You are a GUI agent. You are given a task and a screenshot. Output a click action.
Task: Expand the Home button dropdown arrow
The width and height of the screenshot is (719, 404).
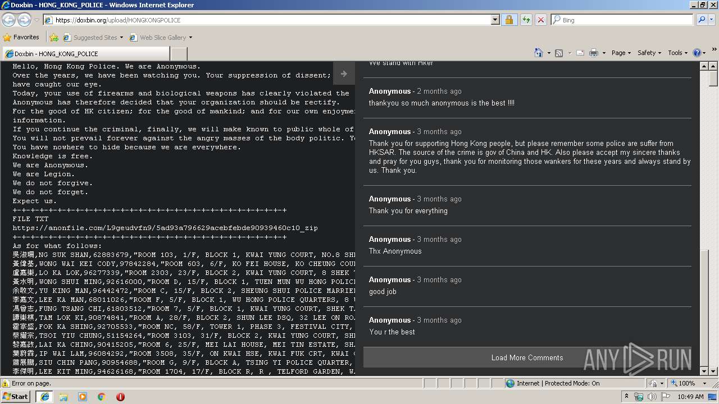pos(548,53)
